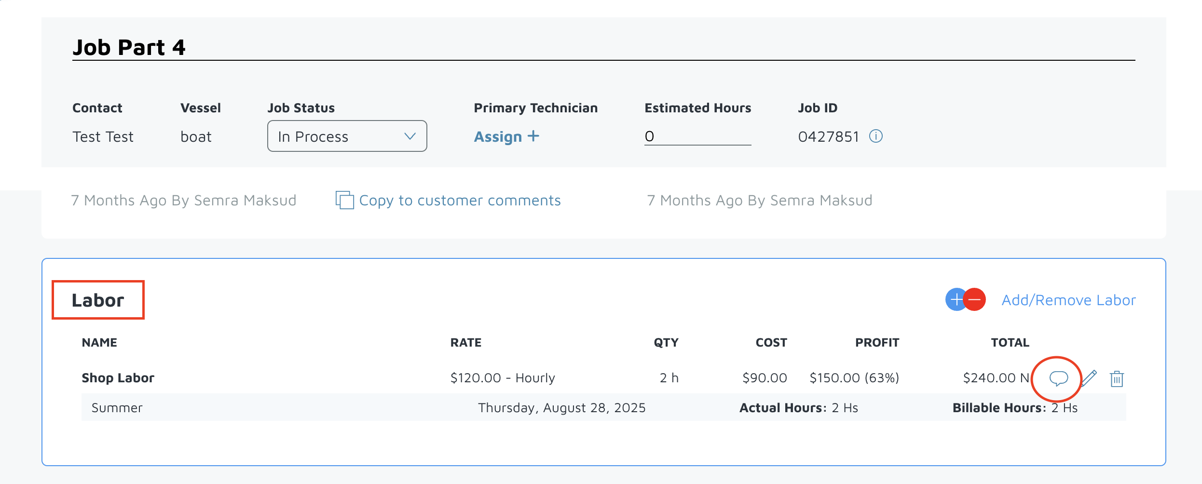This screenshot has width=1202, height=484.
Task: Click the Job Part 4 title
Action: click(129, 47)
